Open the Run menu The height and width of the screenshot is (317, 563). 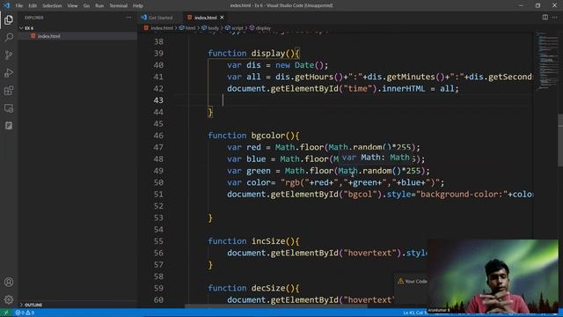tap(99, 6)
